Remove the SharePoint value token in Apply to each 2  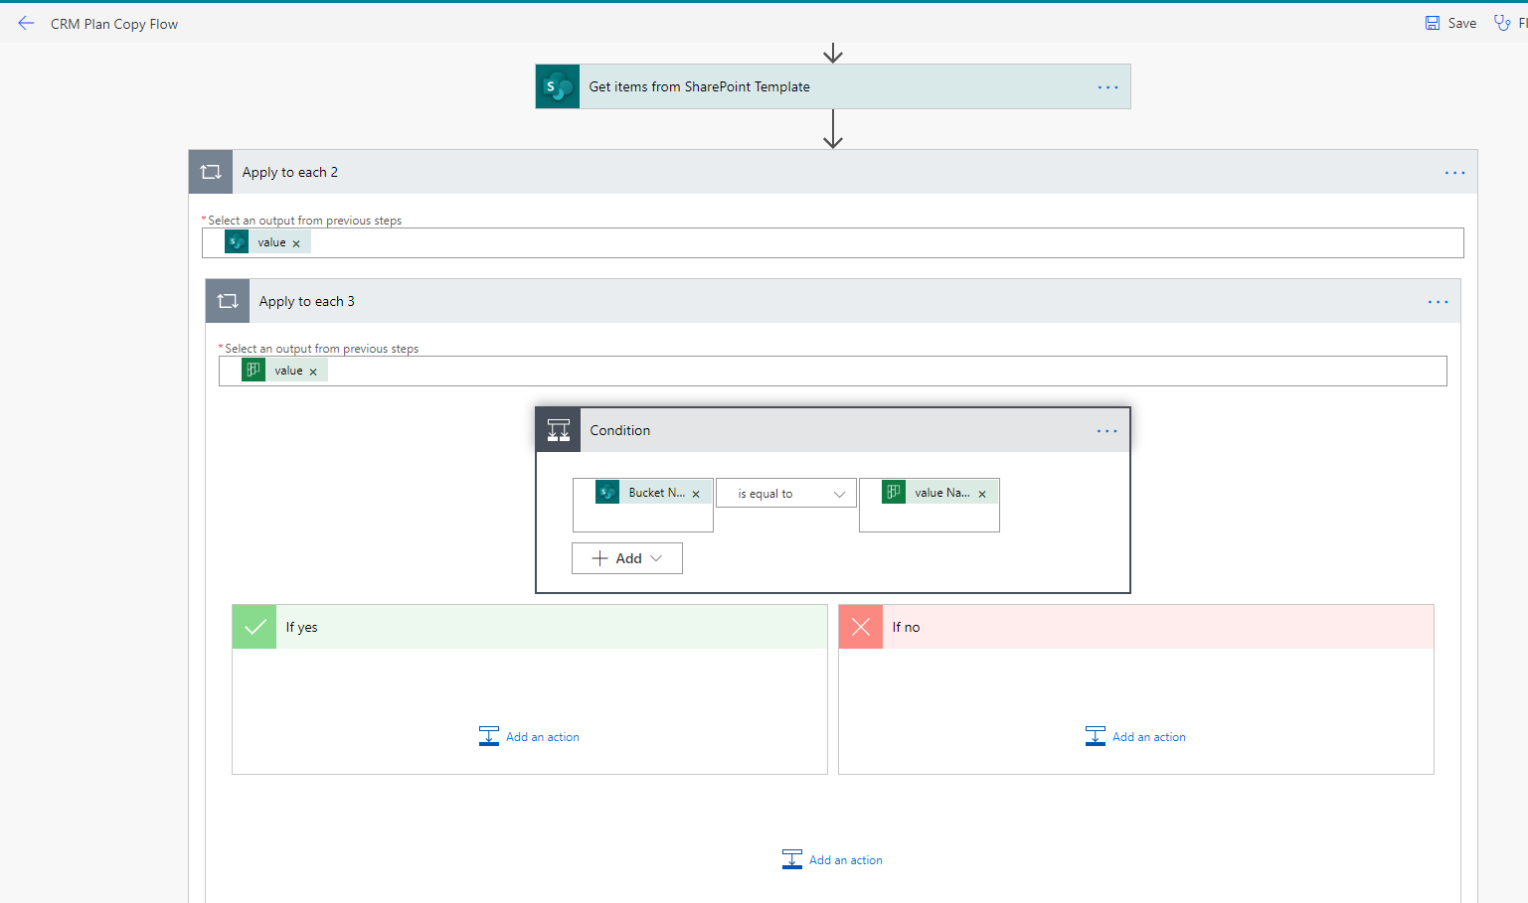(296, 243)
